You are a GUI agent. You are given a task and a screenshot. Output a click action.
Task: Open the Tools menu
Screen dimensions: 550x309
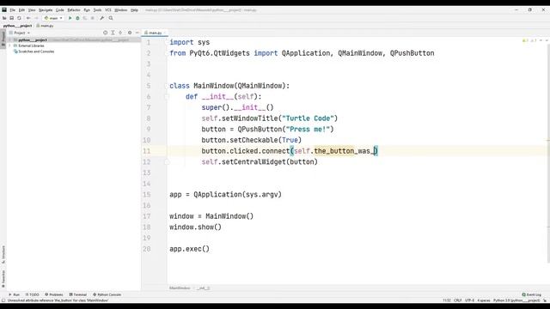[x=97, y=10]
